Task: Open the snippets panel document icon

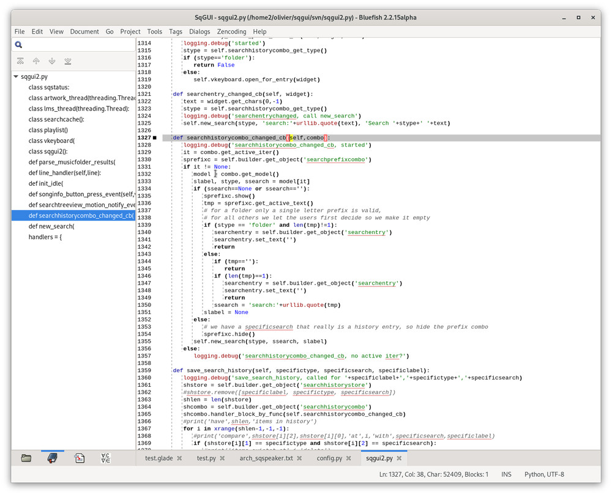Action: [x=80, y=457]
